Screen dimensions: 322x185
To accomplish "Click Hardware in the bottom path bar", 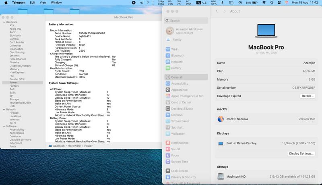I will click(74, 146).
